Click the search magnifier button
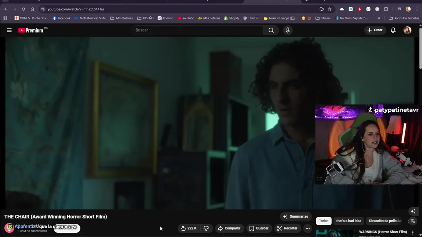 (x=271, y=30)
